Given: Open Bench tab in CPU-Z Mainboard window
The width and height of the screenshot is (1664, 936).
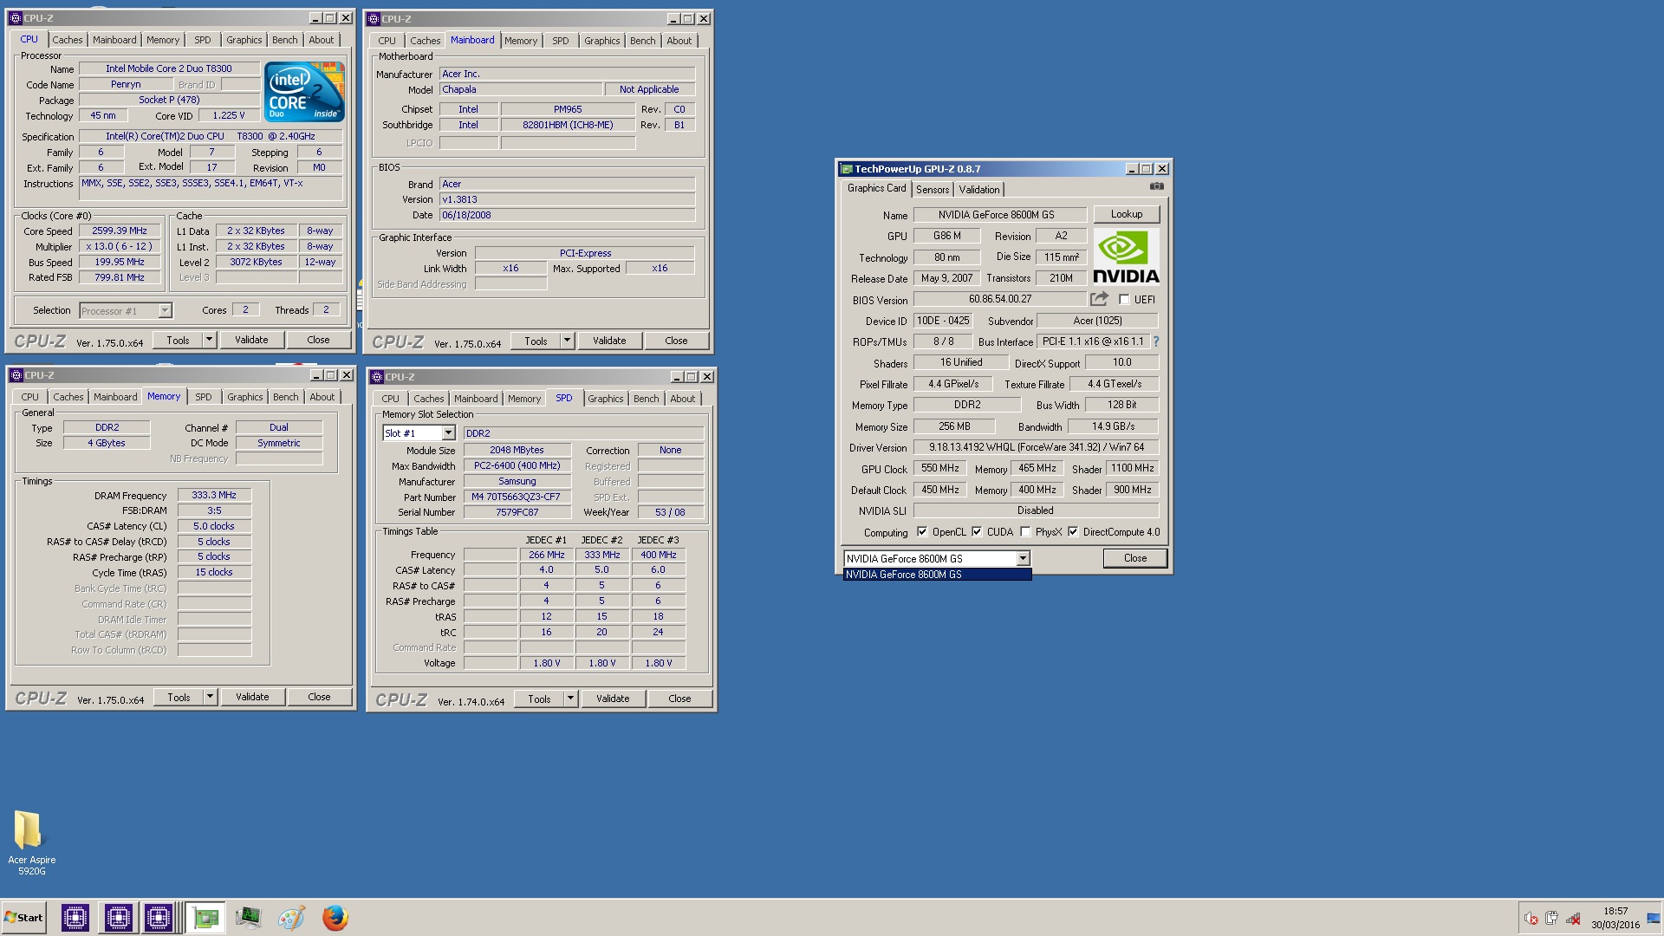Looking at the screenshot, I should pyautogui.click(x=643, y=41).
